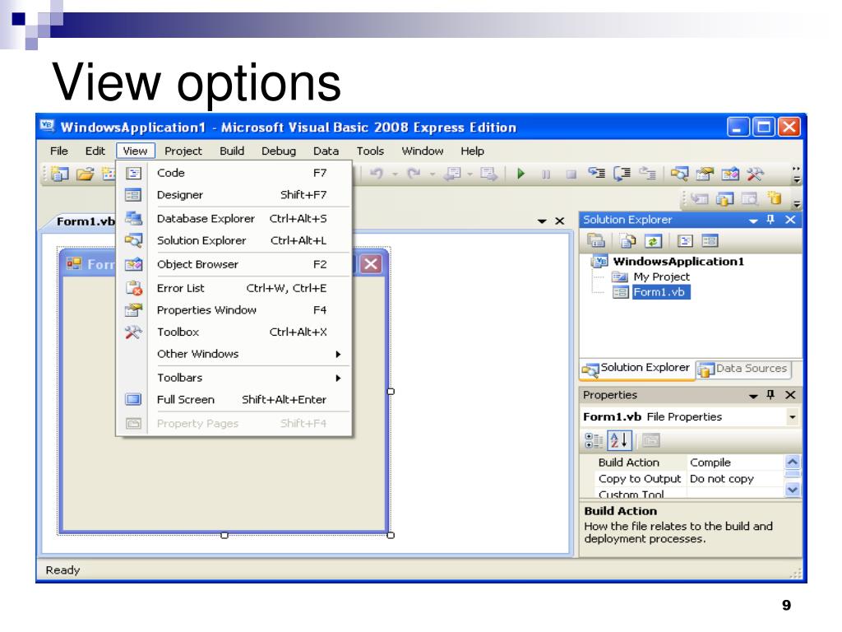Click Toolbox hammer-wrench icon in main toolbar
This screenshot has width=842, height=632.
755,174
